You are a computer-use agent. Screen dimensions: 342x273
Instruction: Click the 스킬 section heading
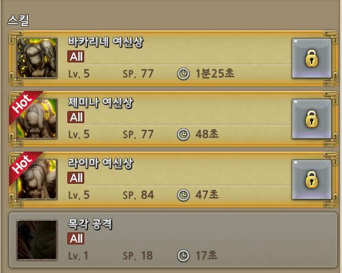(x=18, y=20)
